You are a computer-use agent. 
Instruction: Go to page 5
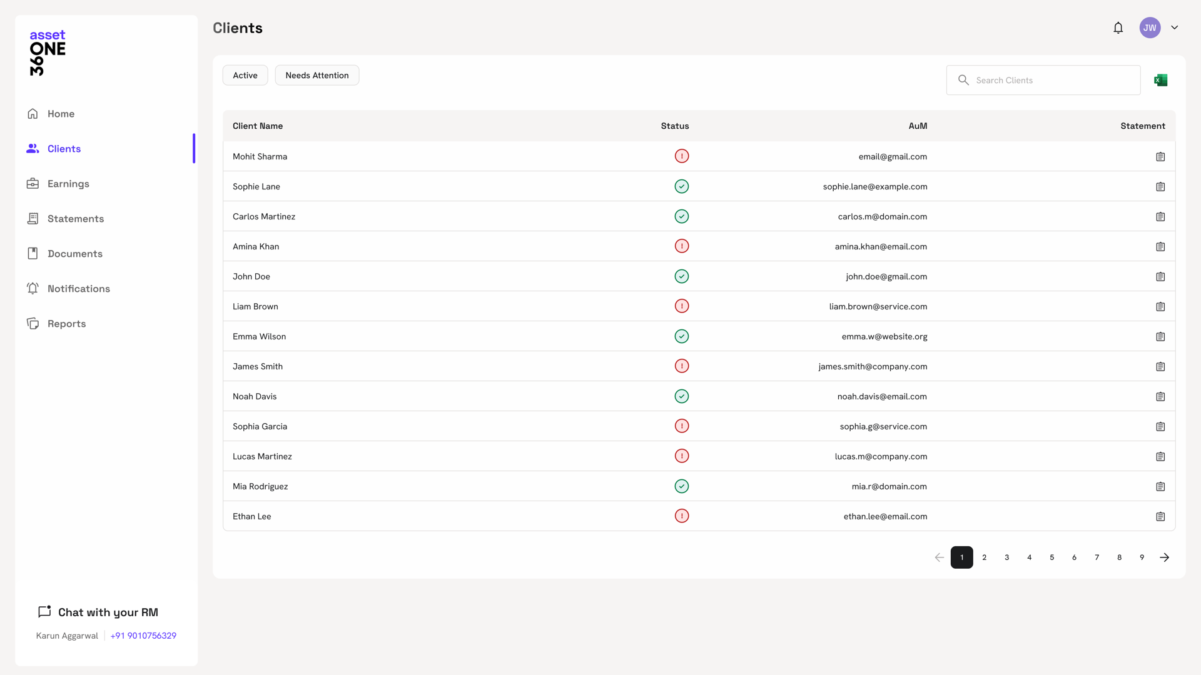[x=1052, y=557]
